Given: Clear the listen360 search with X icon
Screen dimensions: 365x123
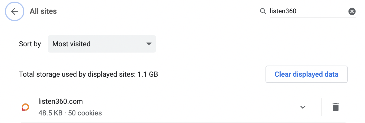Looking at the screenshot, I should (352, 11).
